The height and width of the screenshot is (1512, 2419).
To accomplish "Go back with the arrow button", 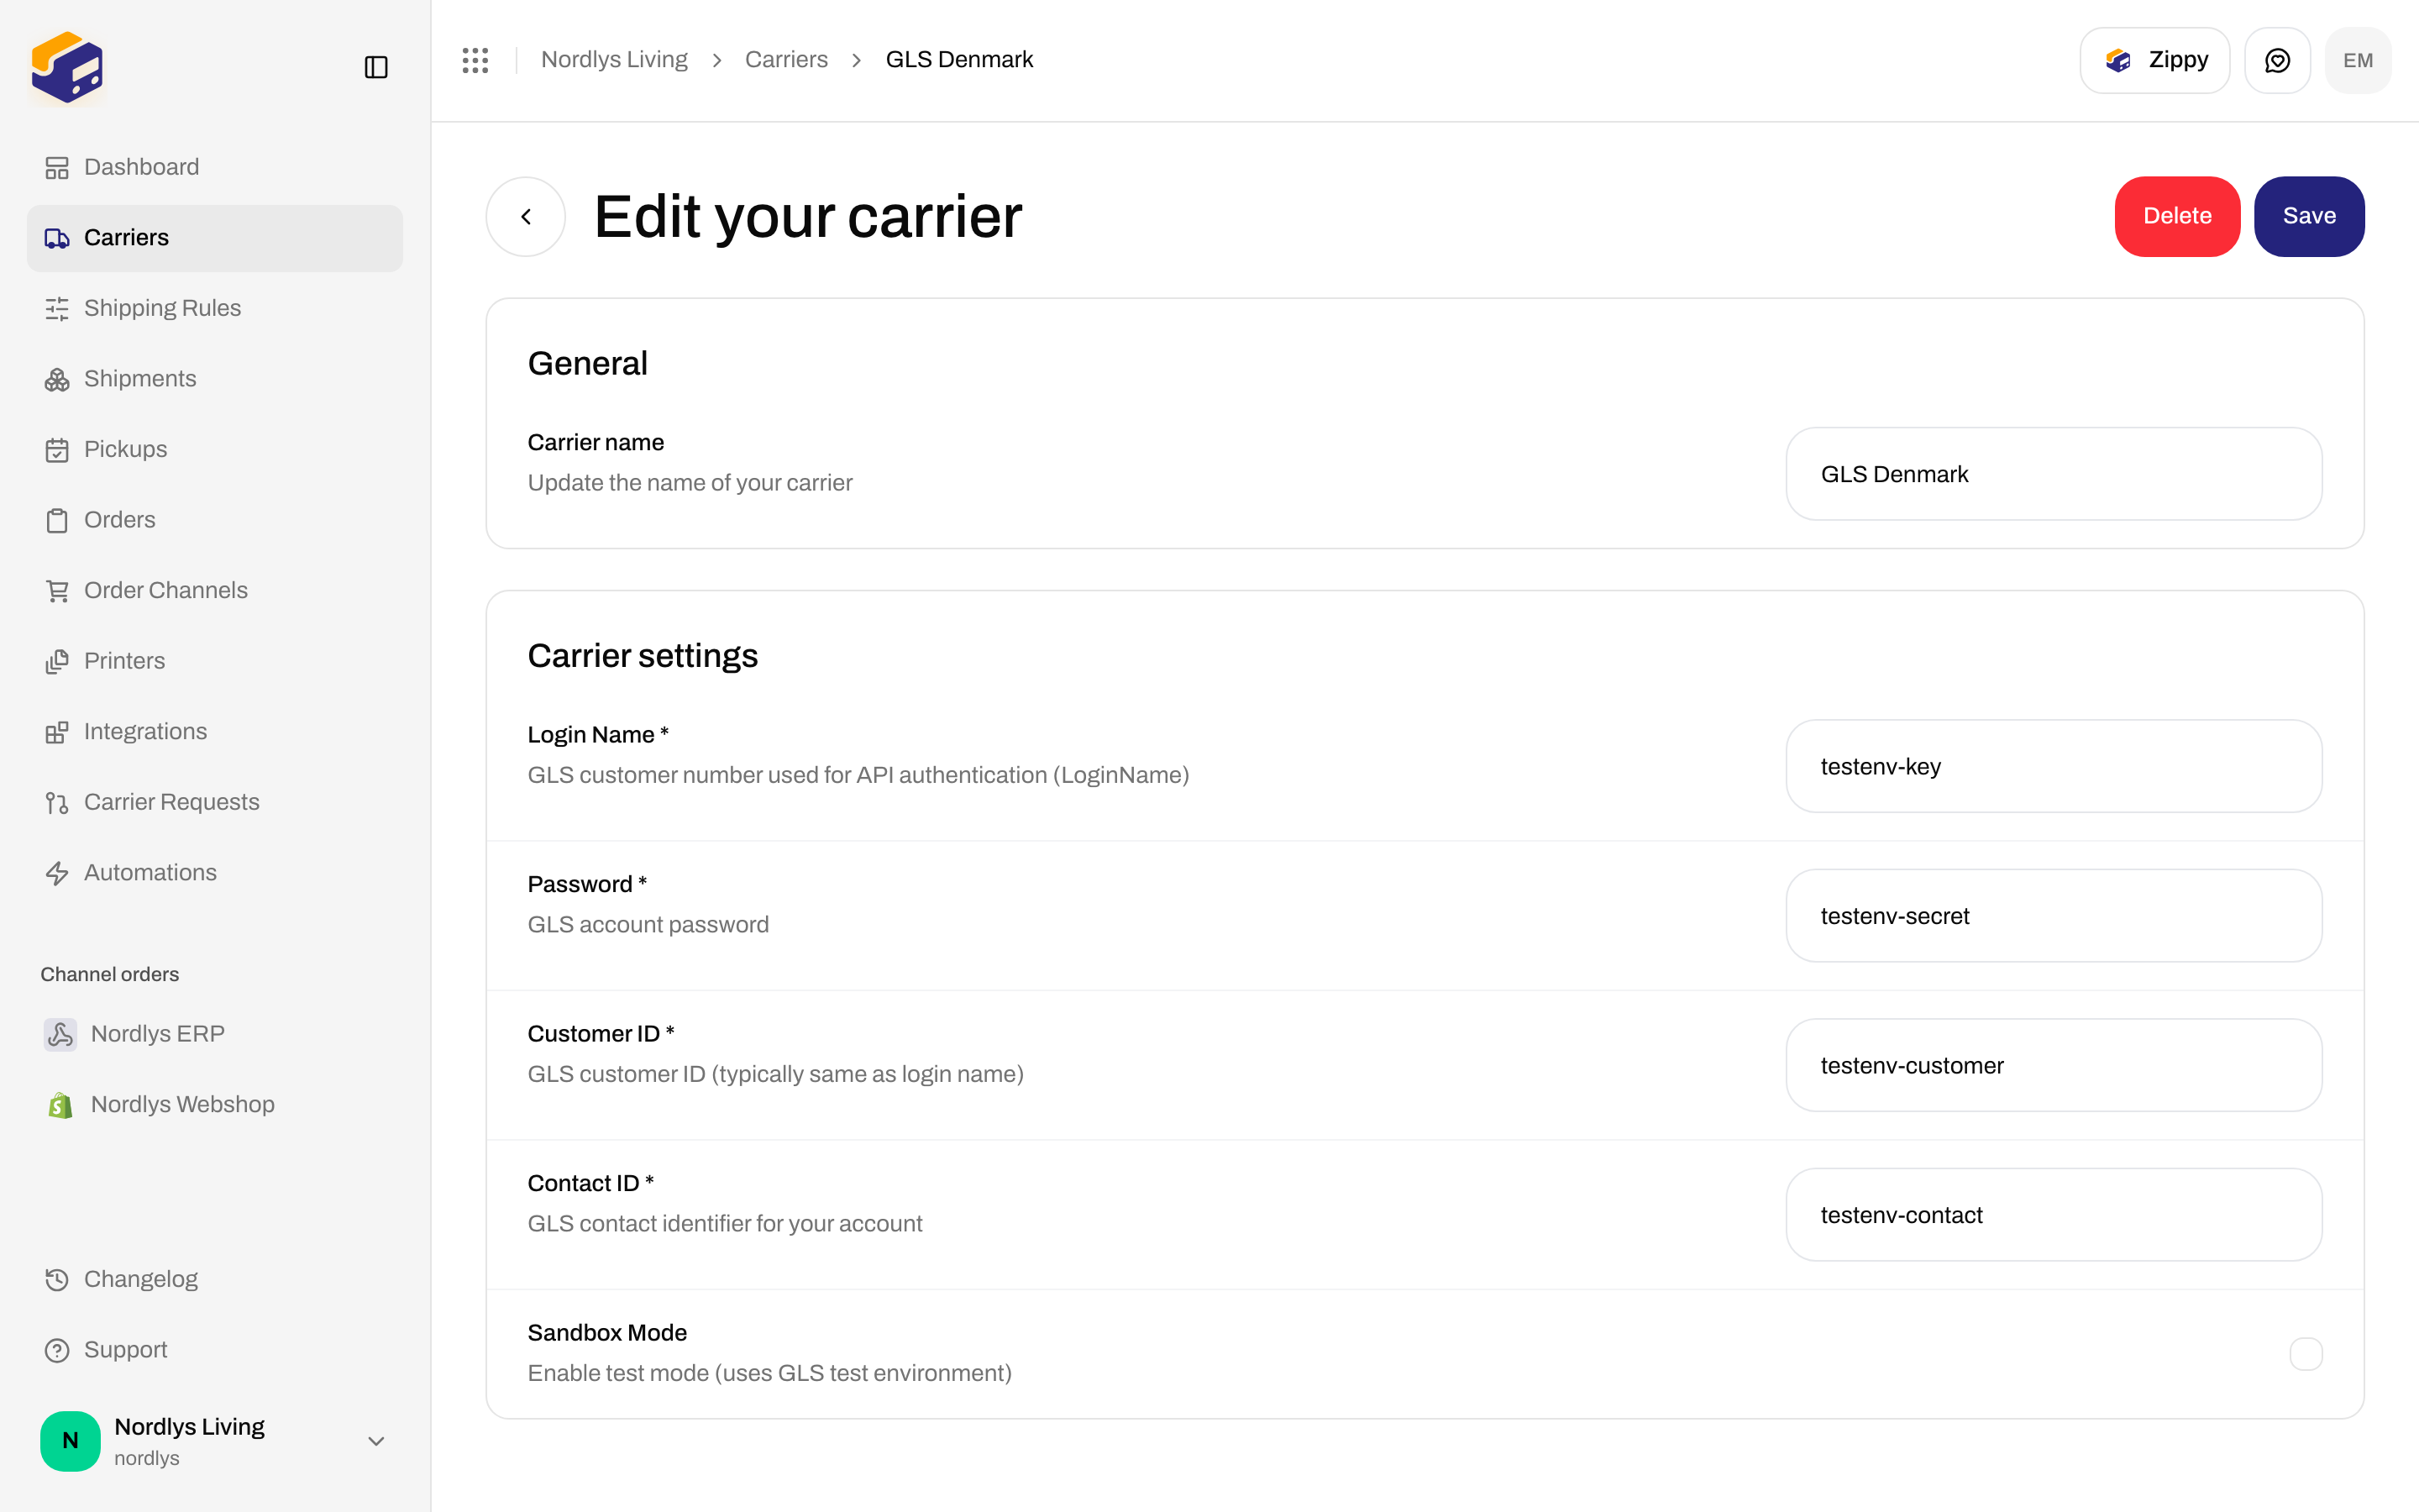I will (x=526, y=216).
